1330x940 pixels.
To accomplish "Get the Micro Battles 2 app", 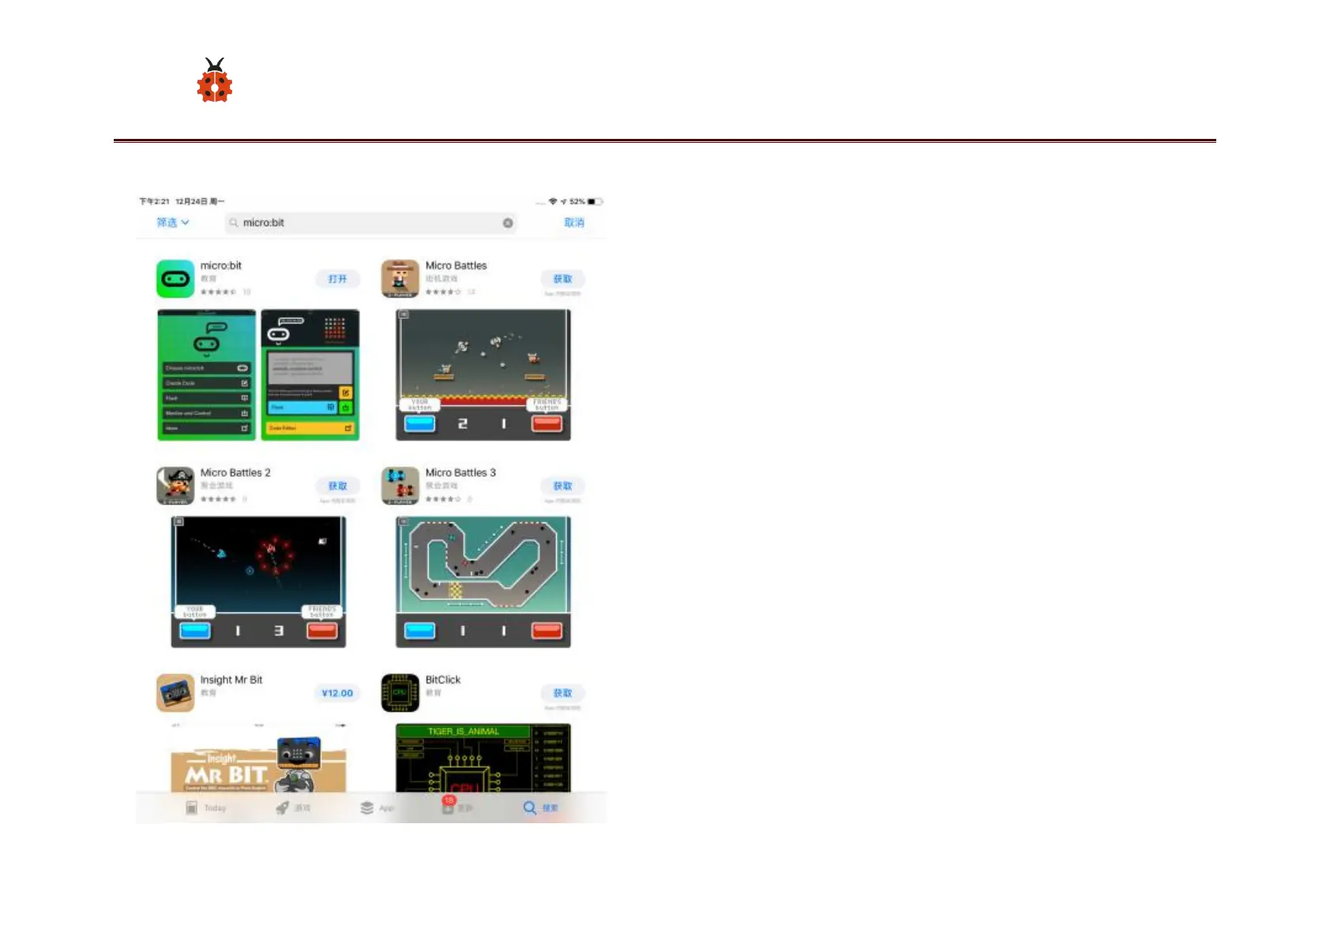I will tap(338, 485).
